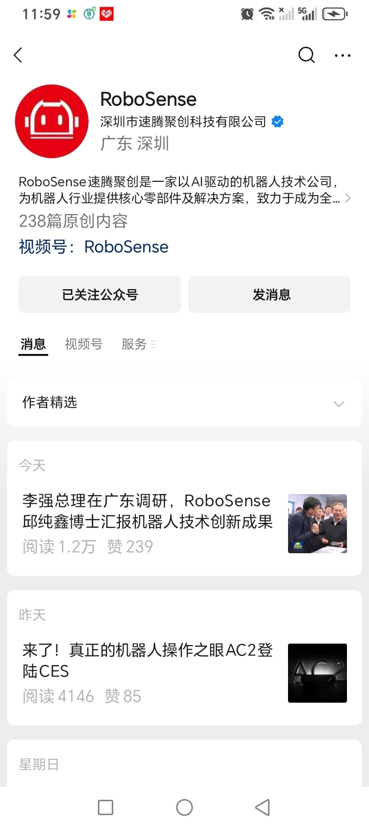Open the 李强总理在广东调研 article title
This screenshot has width=369, height=828.
coord(148,511)
